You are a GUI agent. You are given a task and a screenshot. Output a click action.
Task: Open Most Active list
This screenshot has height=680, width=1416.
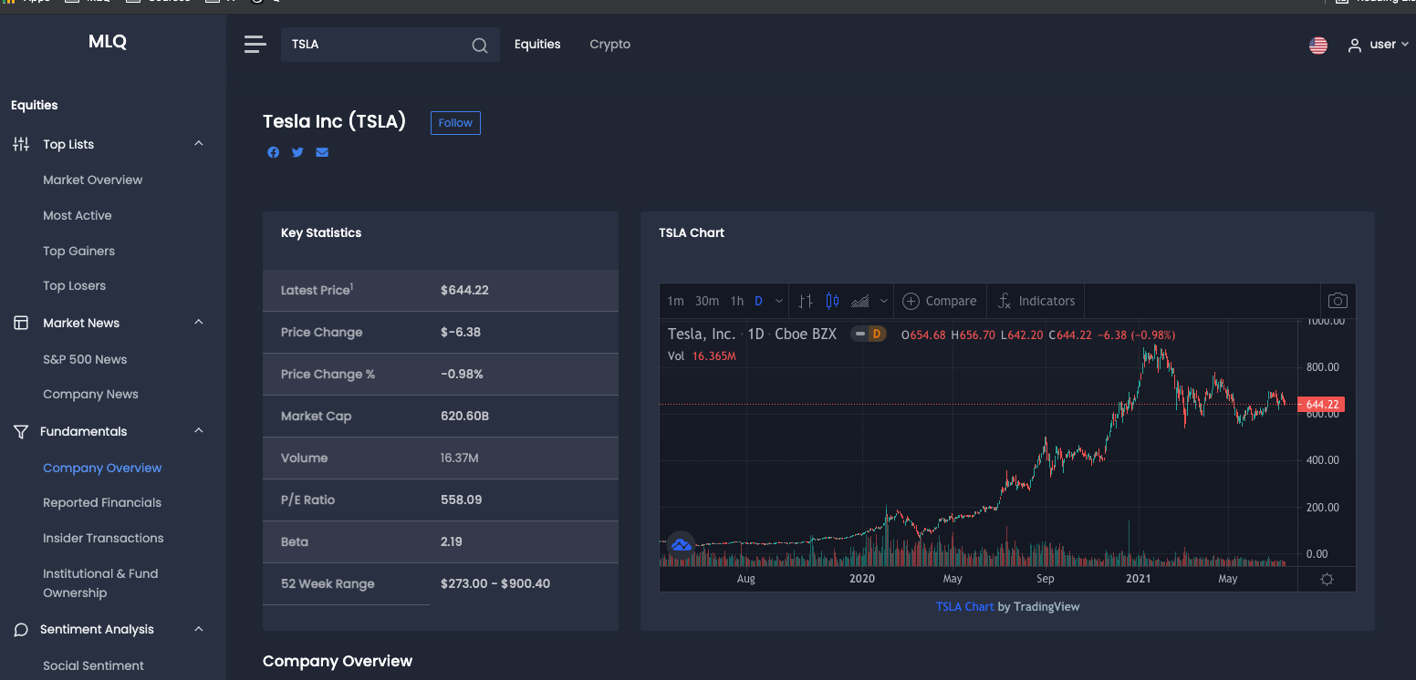(78, 215)
